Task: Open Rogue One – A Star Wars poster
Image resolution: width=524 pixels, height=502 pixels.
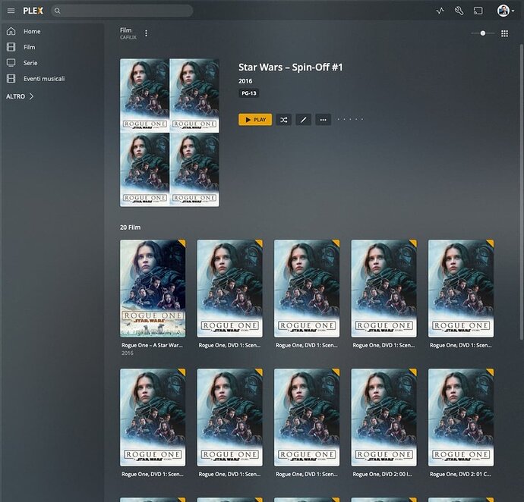Action: [x=153, y=288]
